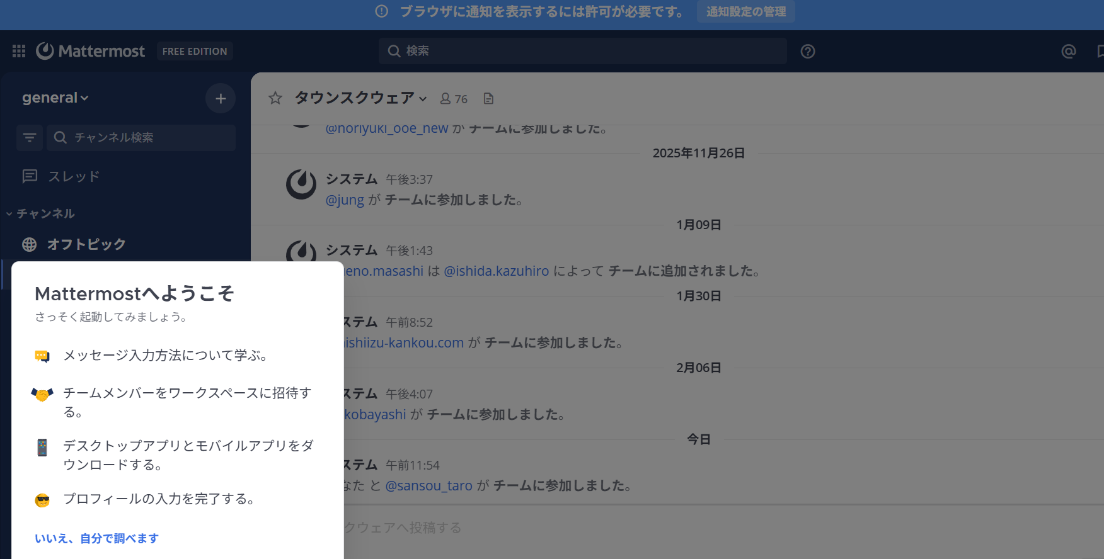This screenshot has width=1104, height=559.
Task: Select the オフトピック channel
Action: pos(86,244)
